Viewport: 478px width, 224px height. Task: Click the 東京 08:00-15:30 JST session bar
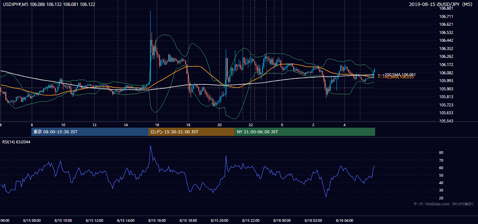(x=90, y=132)
